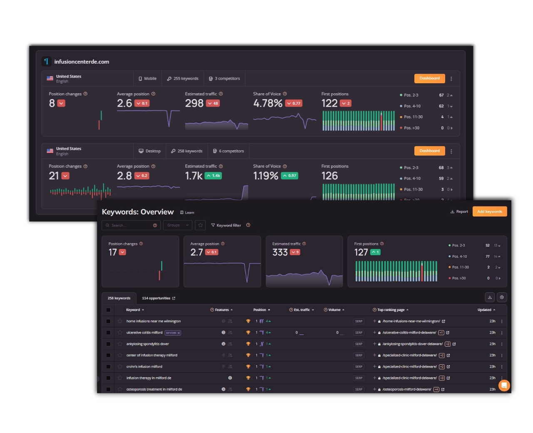Open the Groups dropdown
The image size is (533, 433).
pos(178,225)
